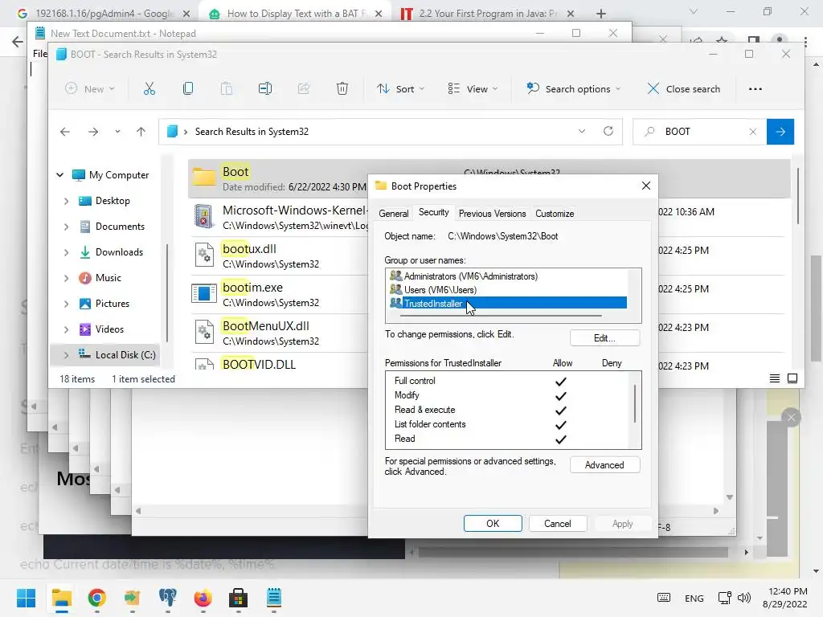Select bootux.dll search result
Image resolution: width=823 pixels, height=617 pixels.
click(x=278, y=255)
